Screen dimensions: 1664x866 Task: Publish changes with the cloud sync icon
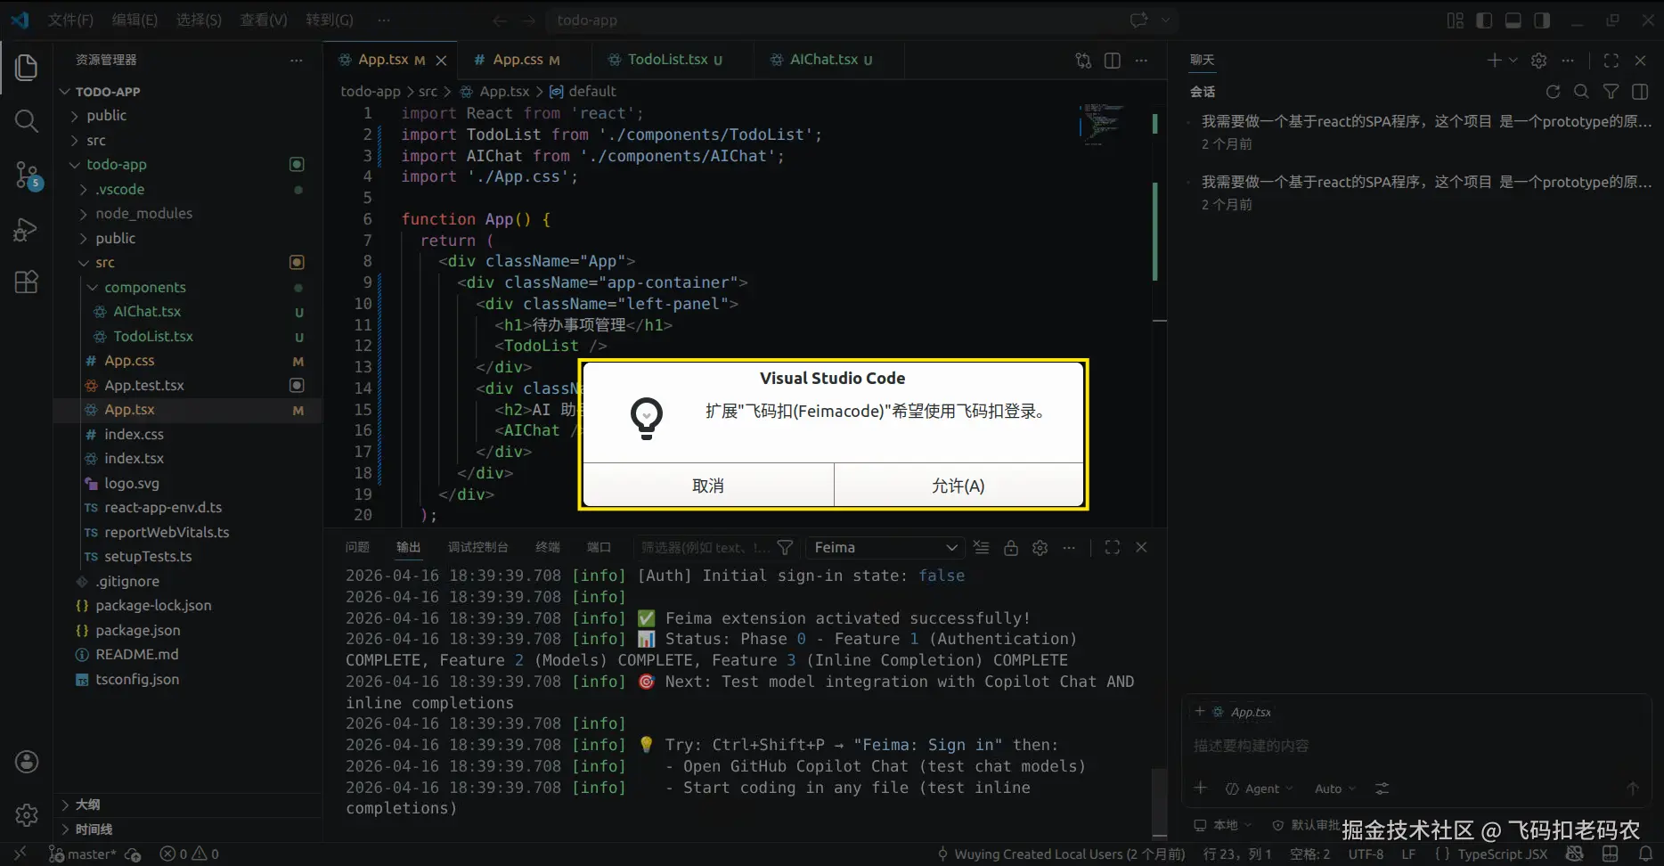click(133, 854)
